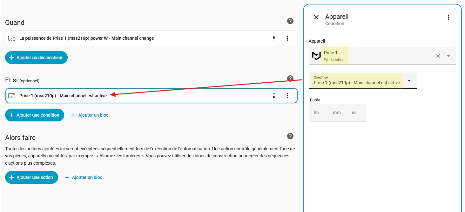Viewport: 465px width, 212px height.
Task: Click the hh duration field
Action: [316, 113]
